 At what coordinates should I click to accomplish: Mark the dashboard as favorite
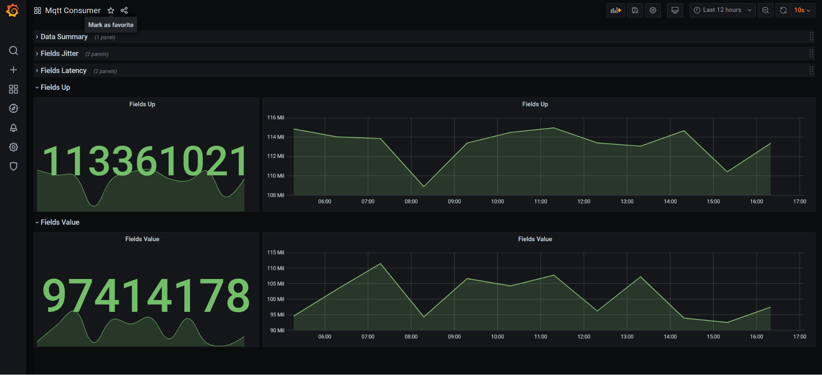pyautogui.click(x=111, y=10)
